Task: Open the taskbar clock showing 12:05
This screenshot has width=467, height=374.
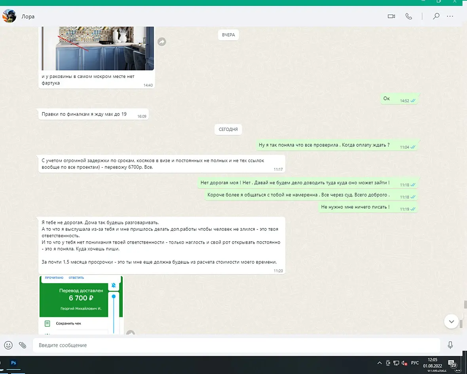Action: (433, 363)
